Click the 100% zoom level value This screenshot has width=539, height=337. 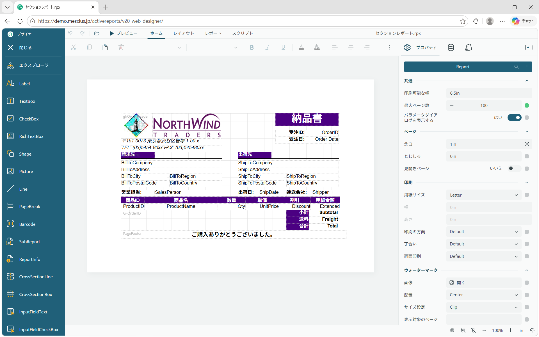pyautogui.click(x=497, y=331)
